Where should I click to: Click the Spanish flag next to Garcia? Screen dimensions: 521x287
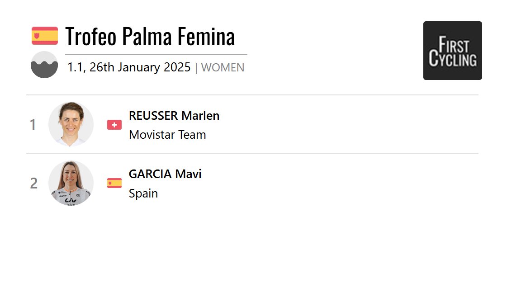tap(114, 183)
